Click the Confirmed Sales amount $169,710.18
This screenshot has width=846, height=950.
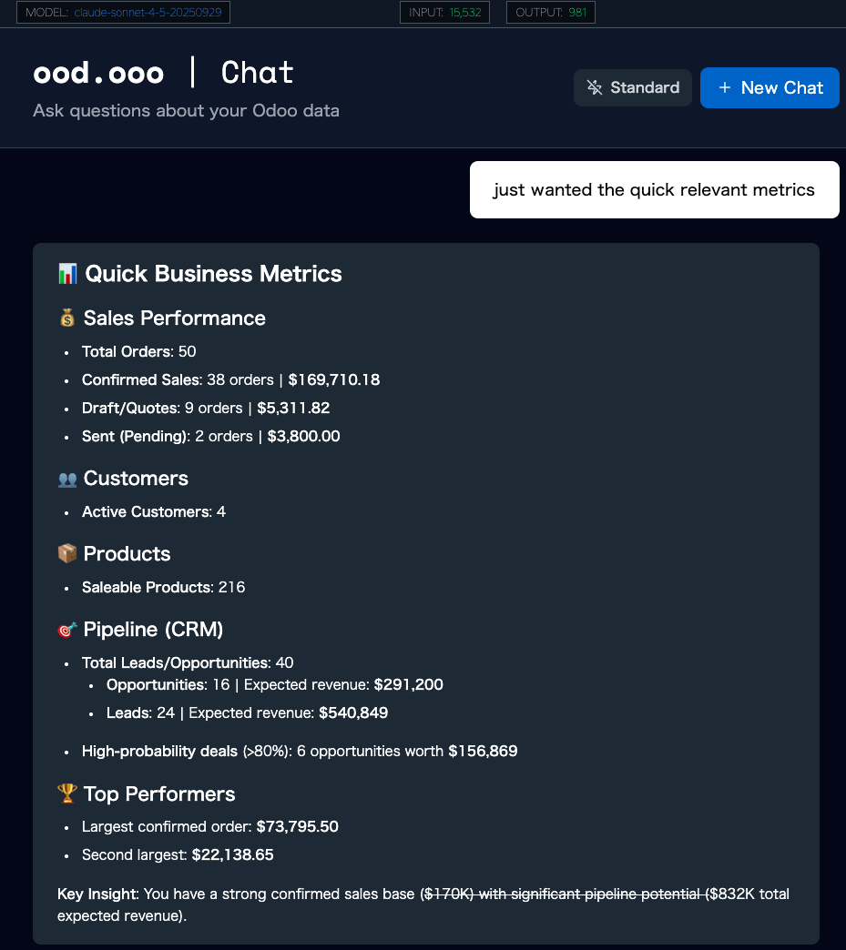tap(333, 379)
